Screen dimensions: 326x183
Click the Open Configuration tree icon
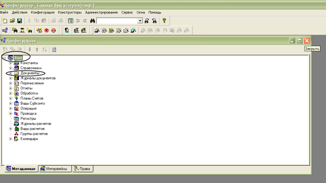click(x=5, y=30)
